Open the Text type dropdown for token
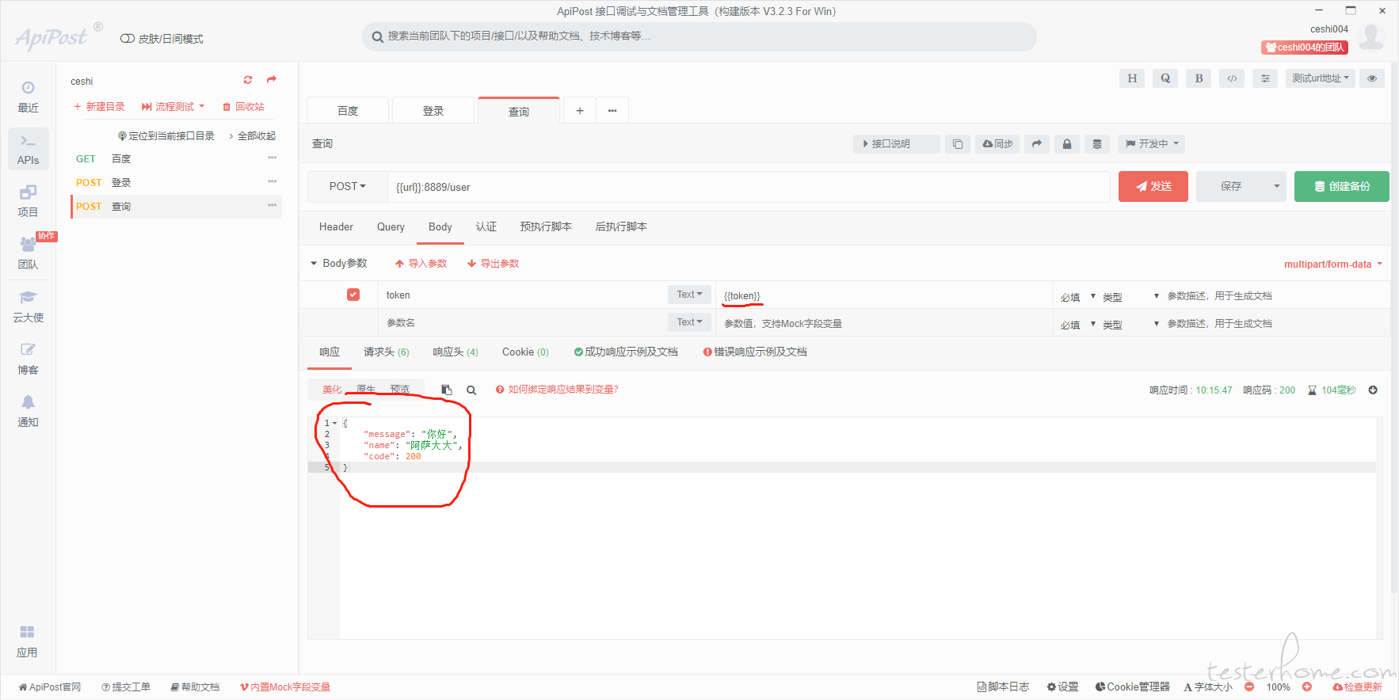The width and height of the screenshot is (1399, 700). (689, 295)
